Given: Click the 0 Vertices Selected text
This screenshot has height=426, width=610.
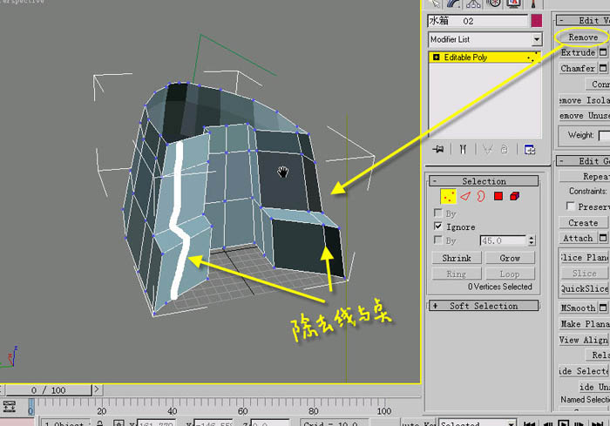Looking at the screenshot, I should (500, 287).
